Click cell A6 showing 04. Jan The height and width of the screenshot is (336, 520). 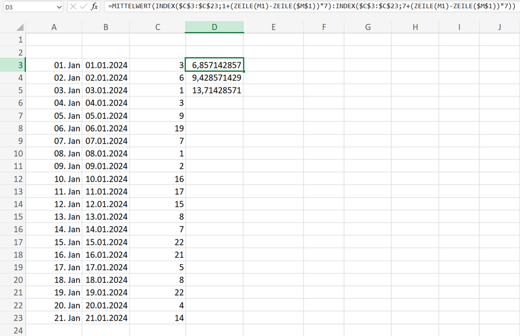click(54, 103)
